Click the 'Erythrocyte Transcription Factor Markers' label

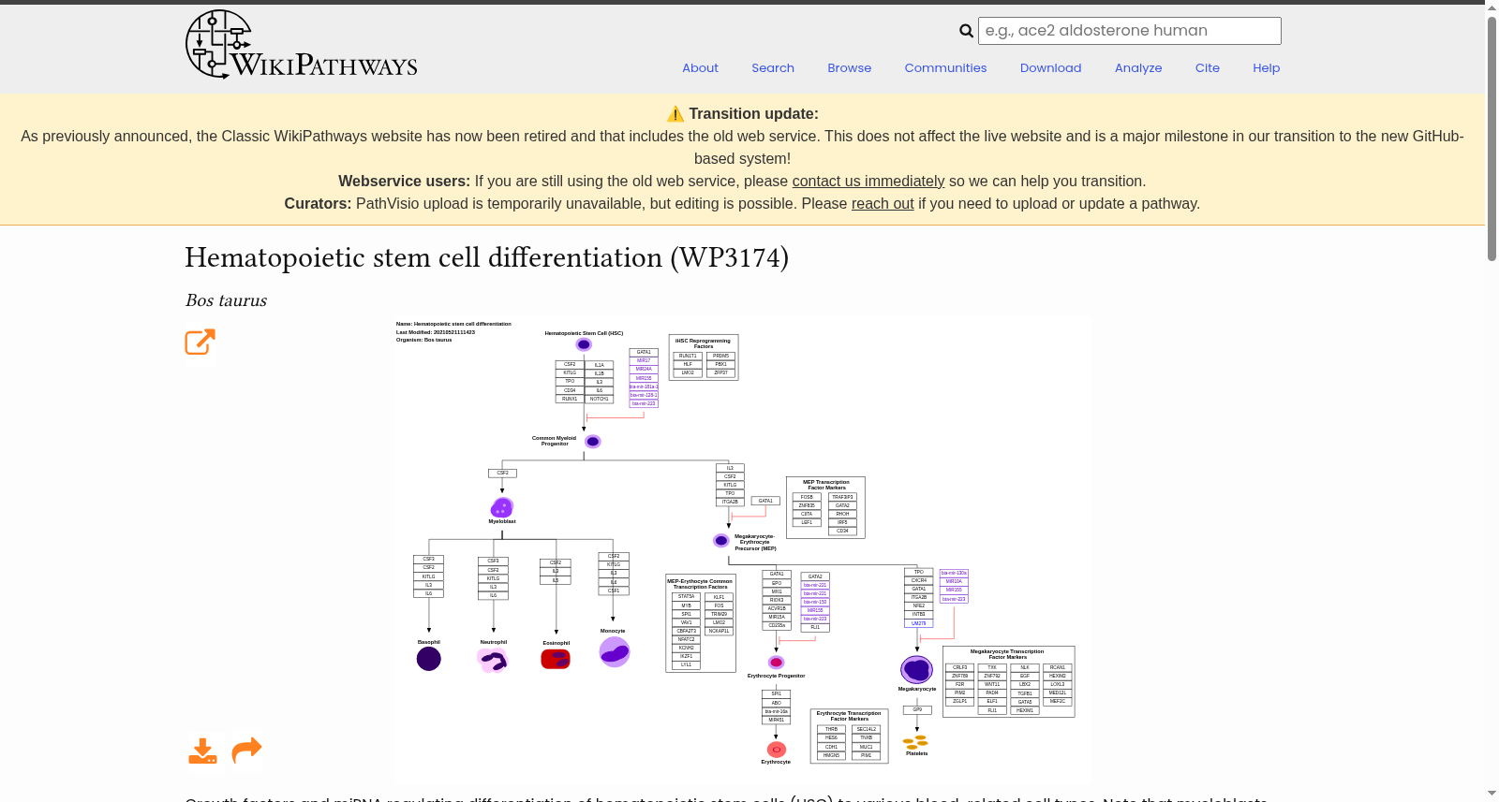tap(849, 716)
